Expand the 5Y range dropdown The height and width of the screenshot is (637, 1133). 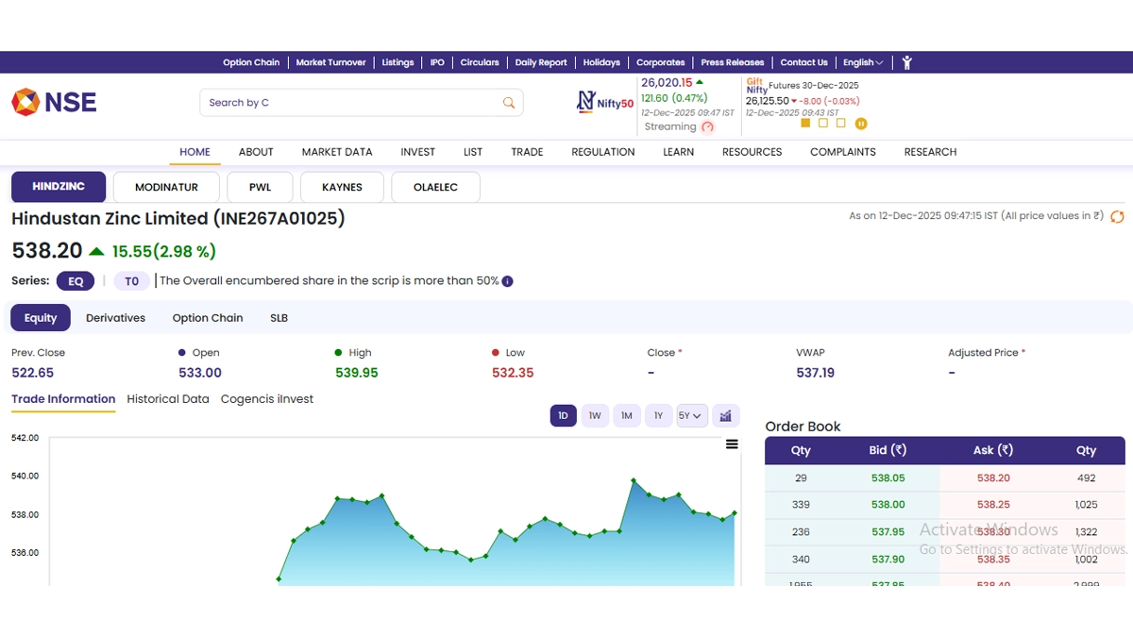(691, 415)
